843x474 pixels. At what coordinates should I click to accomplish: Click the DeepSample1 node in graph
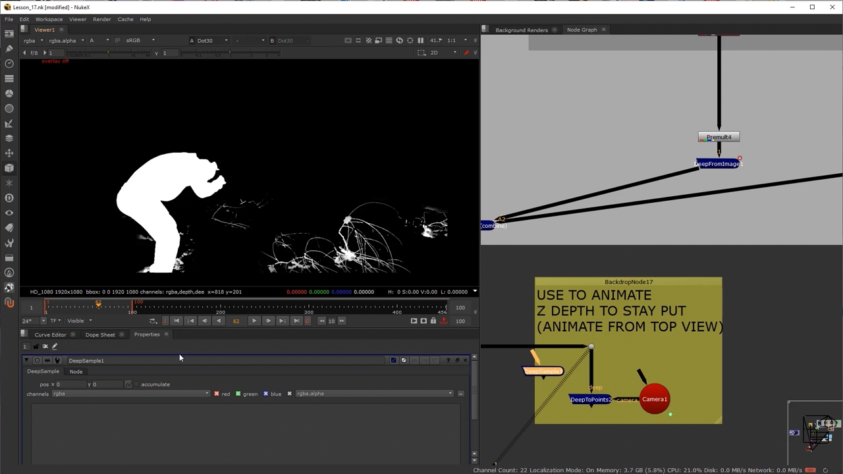click(543, 371)
